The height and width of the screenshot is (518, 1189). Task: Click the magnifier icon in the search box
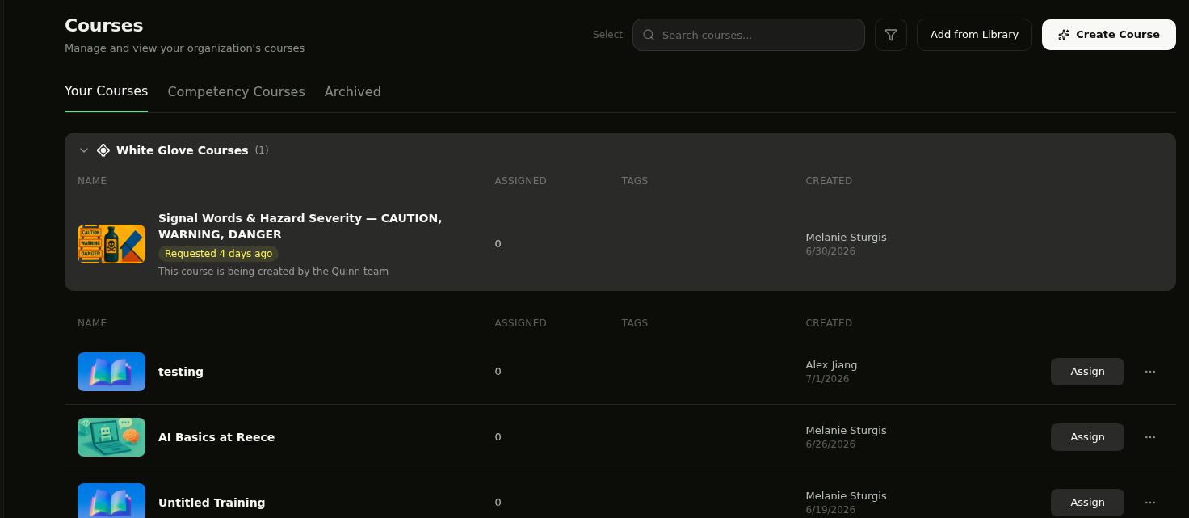click(649, 35)
